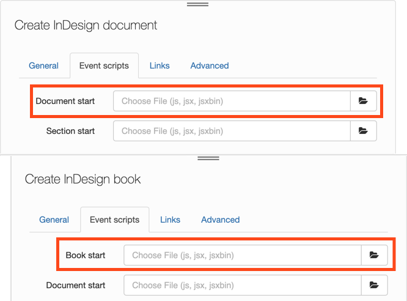Click document panel's Document start file field
The image size is (407, 301).
(232, 101)
